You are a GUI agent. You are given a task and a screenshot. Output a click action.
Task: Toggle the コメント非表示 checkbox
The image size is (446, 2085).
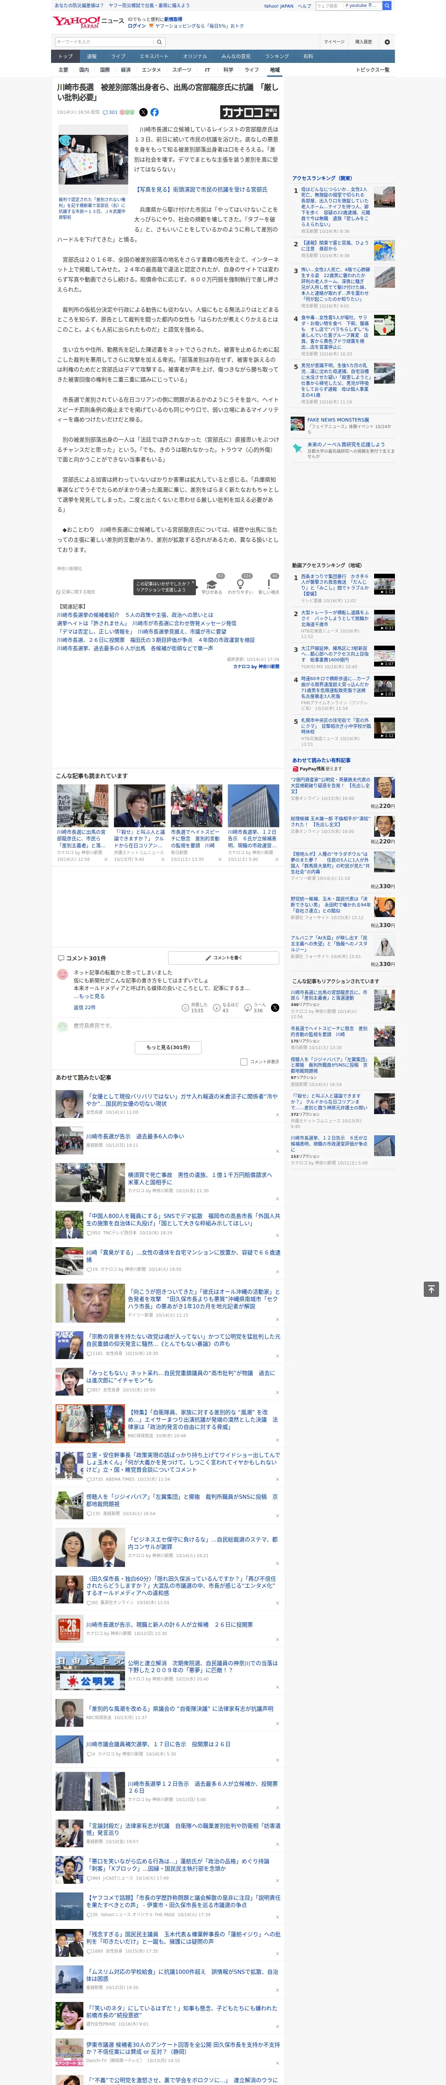click(x=243, y=1061)
